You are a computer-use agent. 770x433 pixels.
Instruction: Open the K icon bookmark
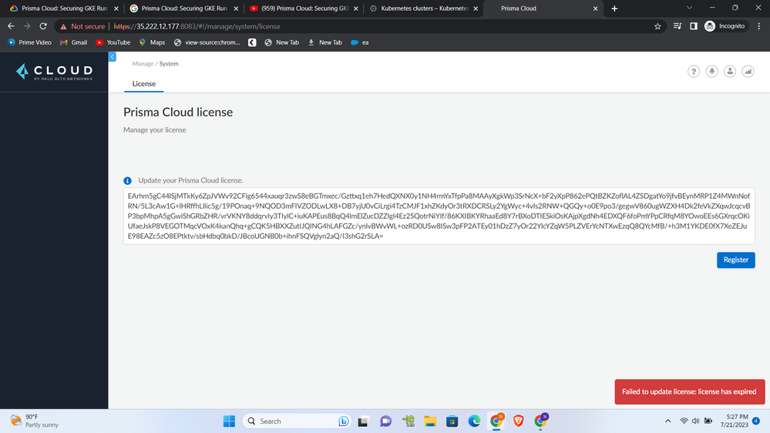pos(252,42)
